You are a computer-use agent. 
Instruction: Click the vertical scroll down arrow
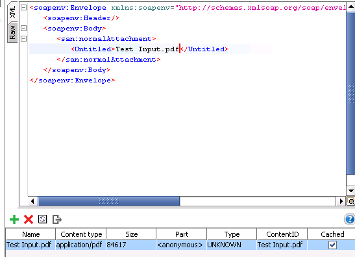click(x=350, y=191)
